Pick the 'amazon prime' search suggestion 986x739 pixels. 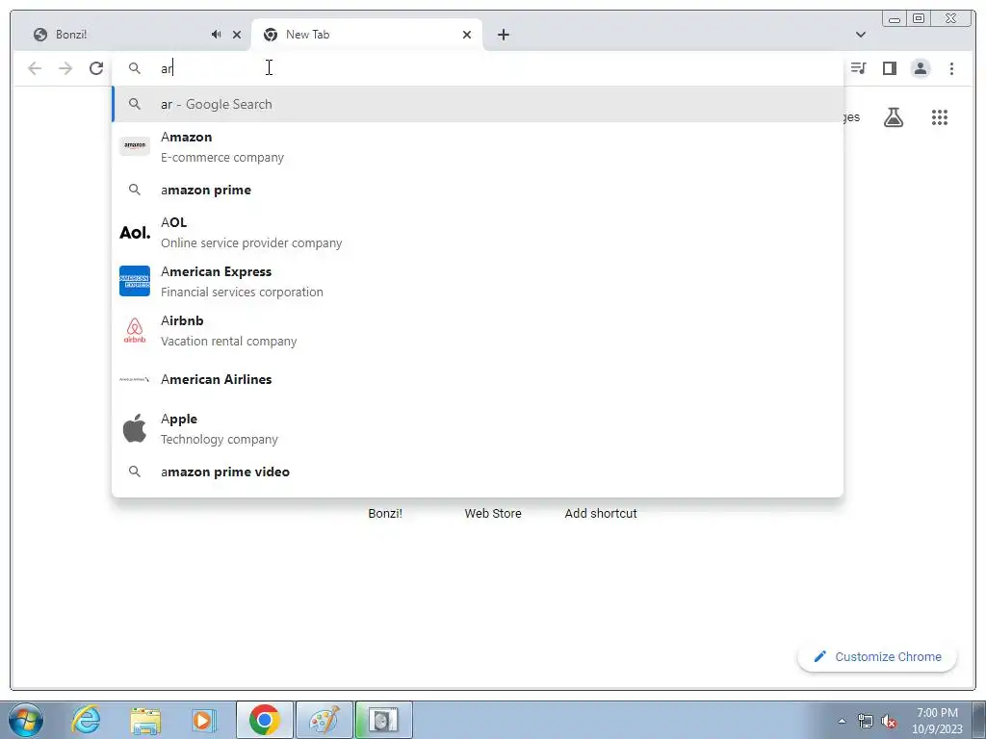pos(478,190)
